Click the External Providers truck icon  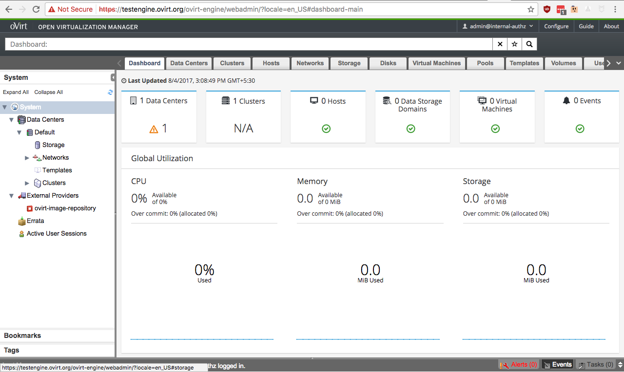coord(21,195)
